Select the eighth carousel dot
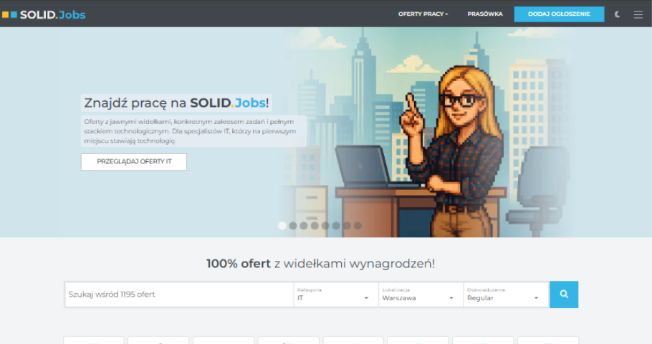The image size is (652, 344). tap(358, 226)
